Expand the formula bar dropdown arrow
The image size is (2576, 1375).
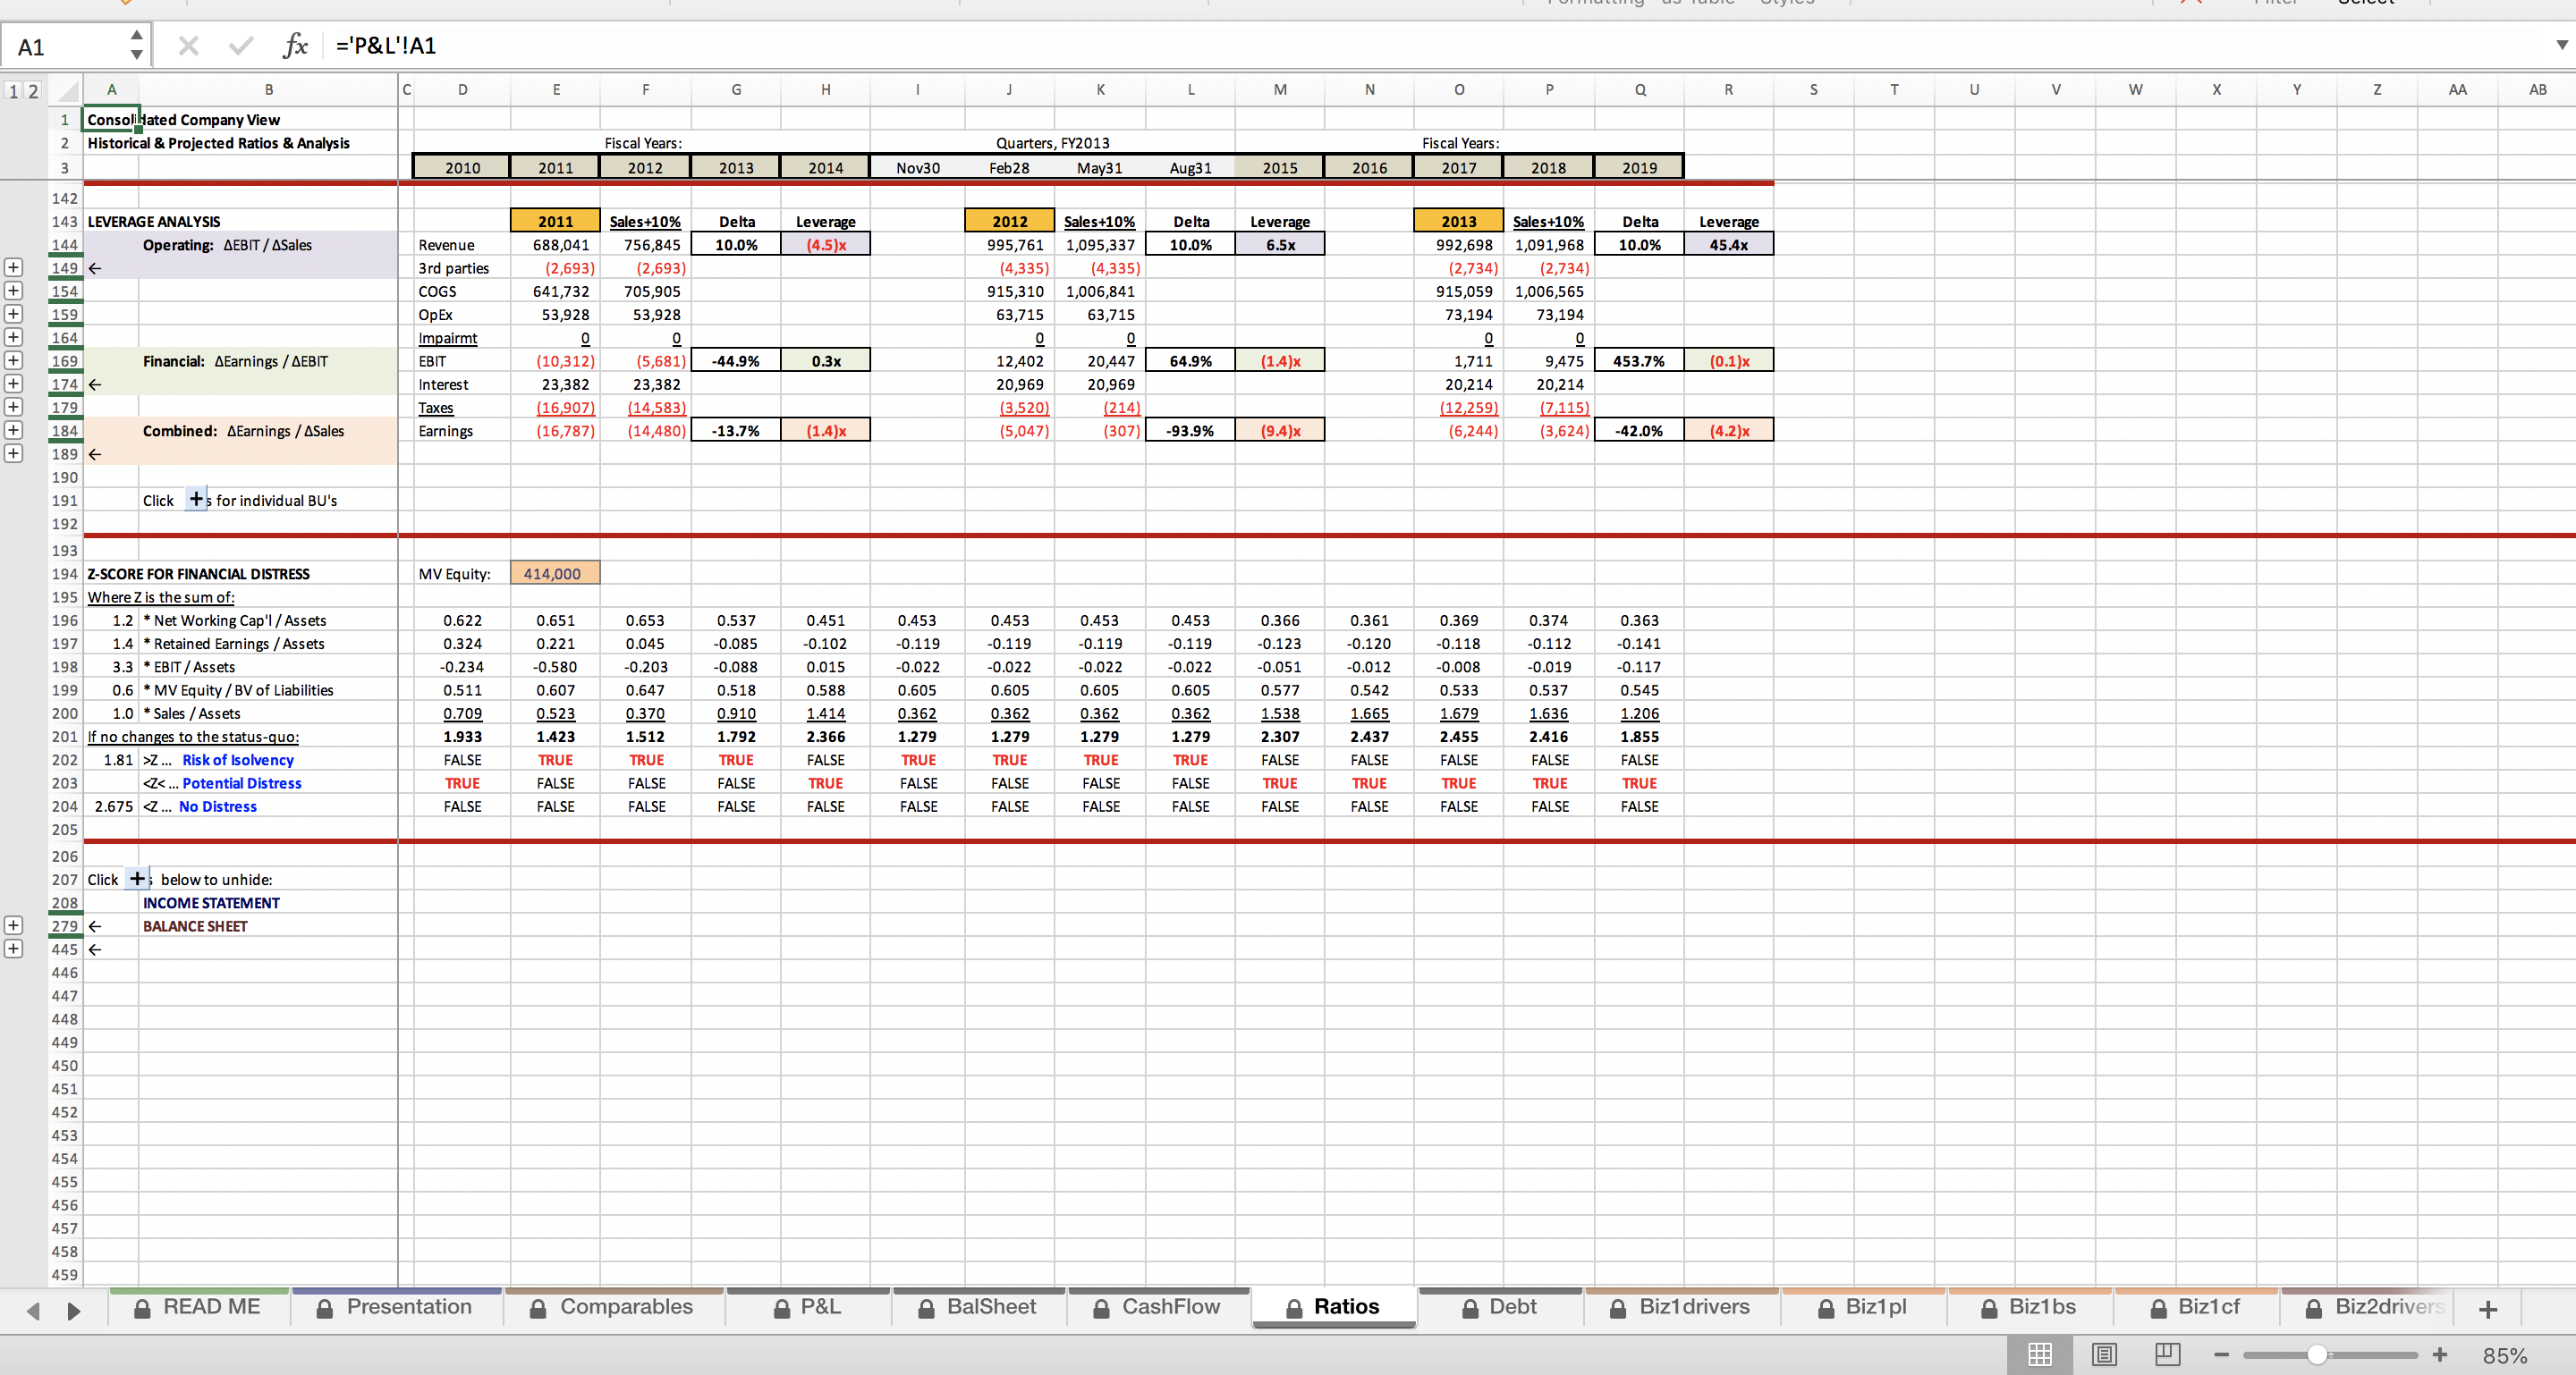[x=2561, y=45]
